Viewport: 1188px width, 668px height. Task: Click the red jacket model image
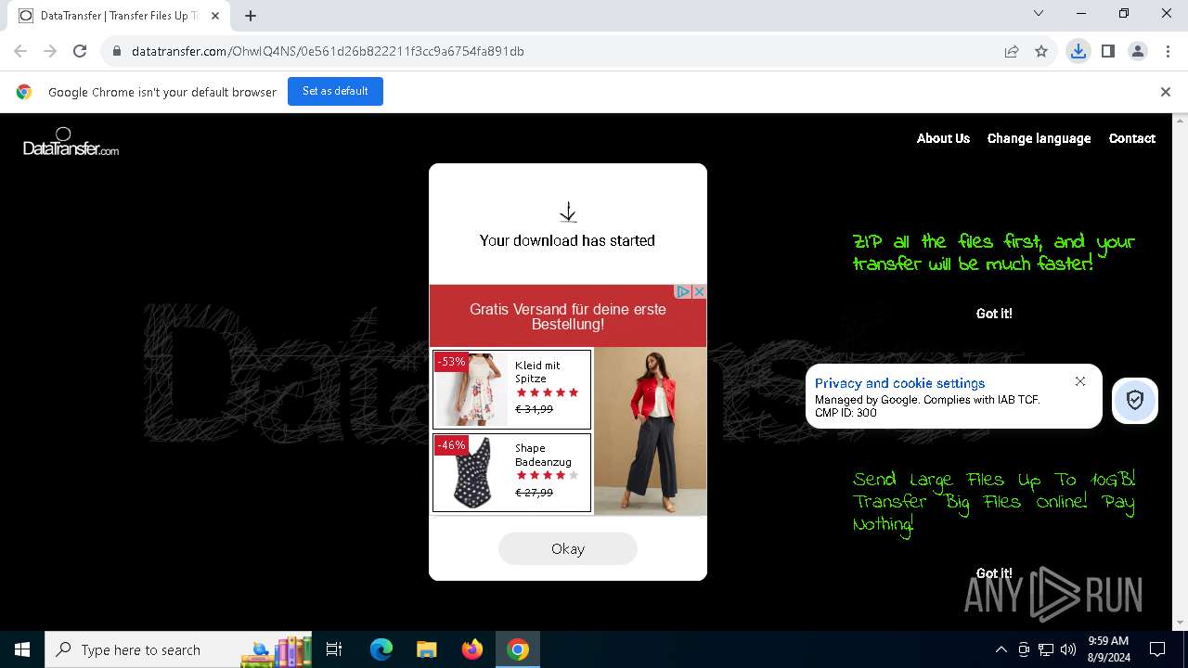(x=650, y=431)
